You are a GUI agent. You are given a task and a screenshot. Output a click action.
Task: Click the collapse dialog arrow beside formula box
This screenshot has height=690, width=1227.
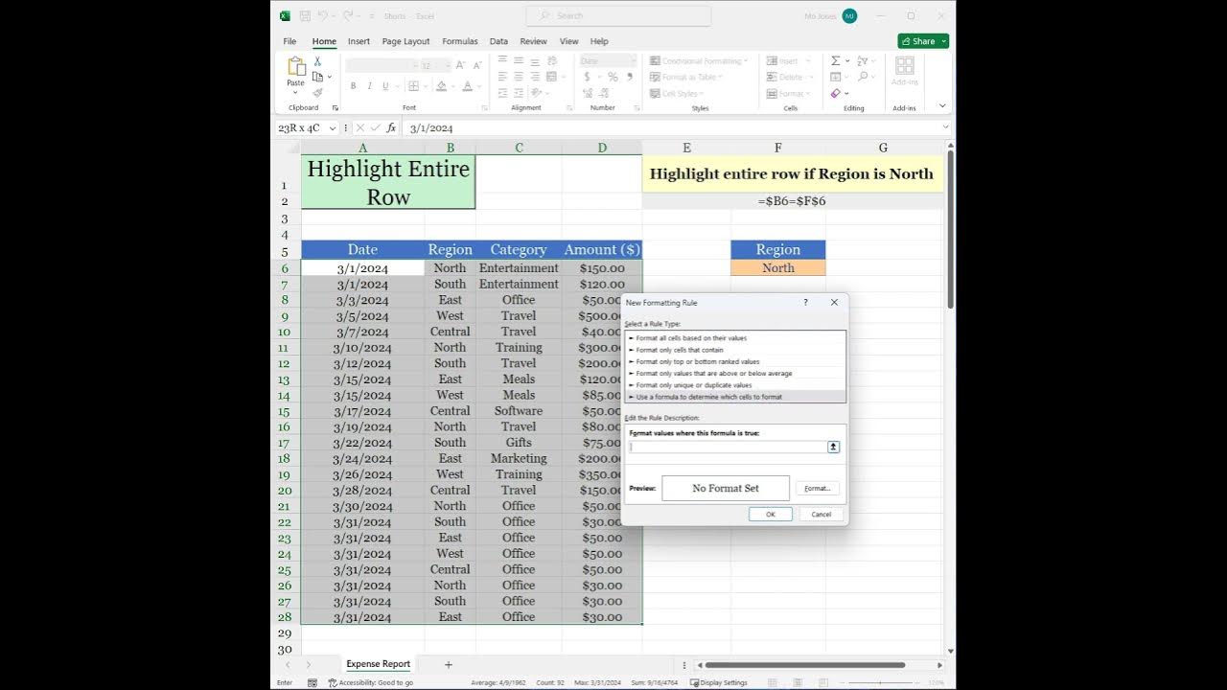(833, 447)
